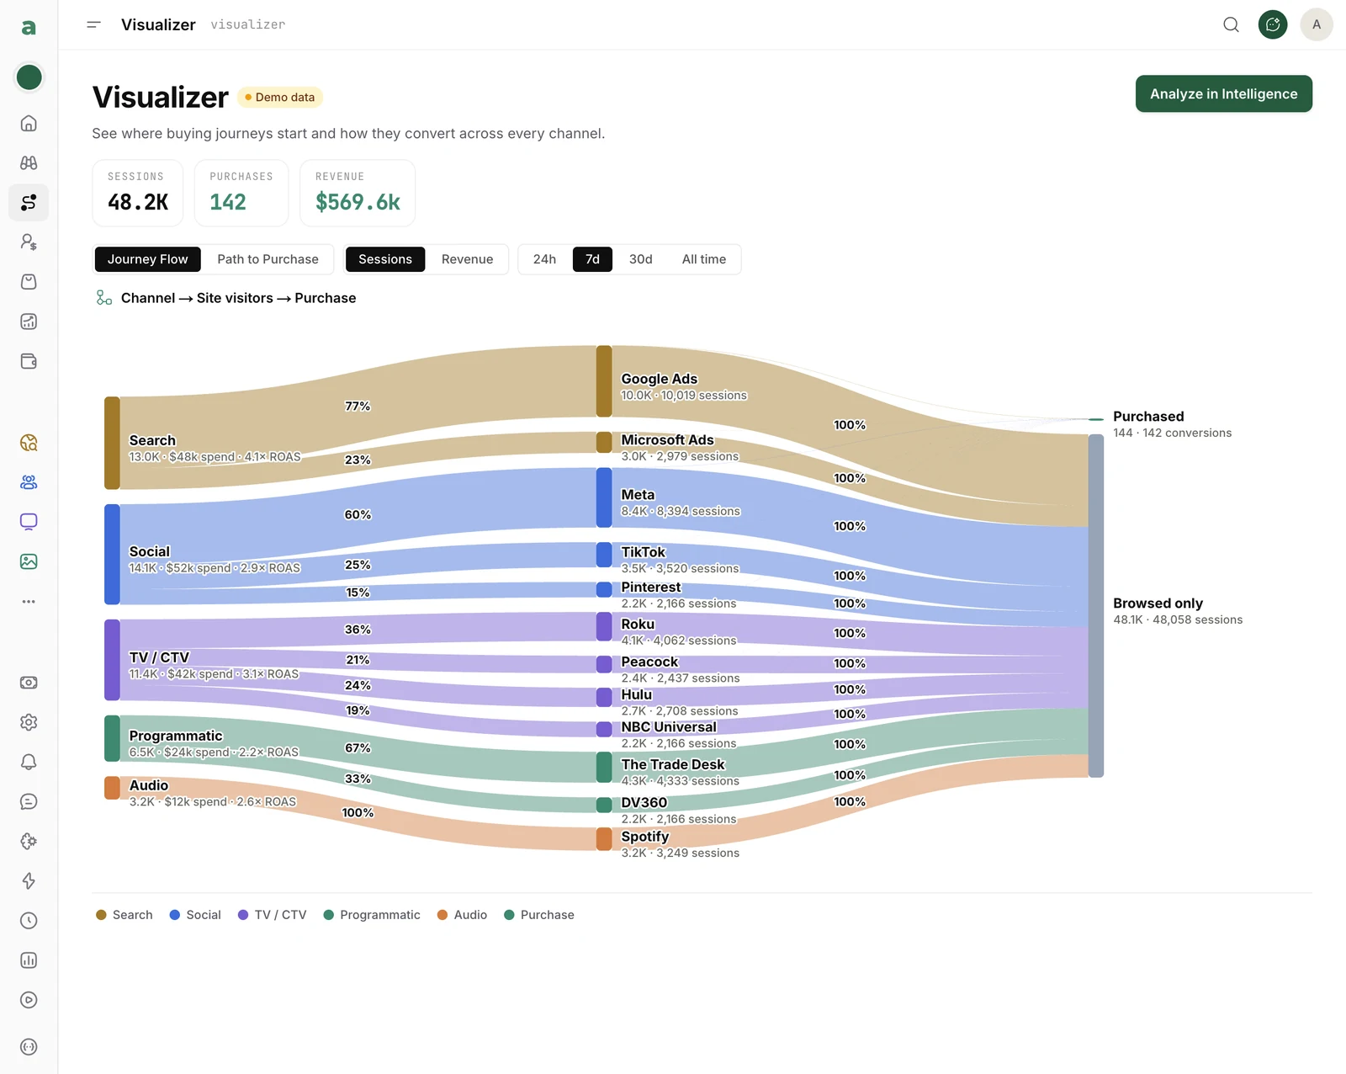Click the green 'a' app logo
Viewport: 1346px width, 1074px height.
(29, 27)
